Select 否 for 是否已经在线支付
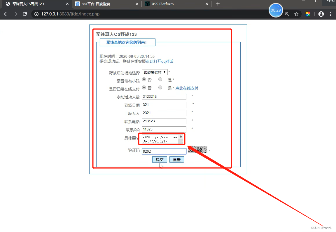 pyautogui.click(x=144, y=88)
